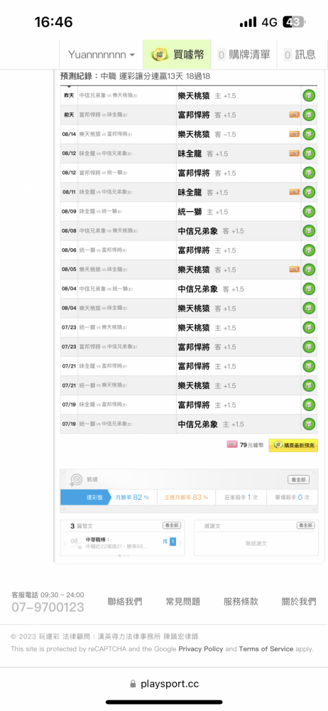Click 看全部 in the 感謝文 section
The width and height of the screenshot is (328, 711).
(x=306, y=525)
